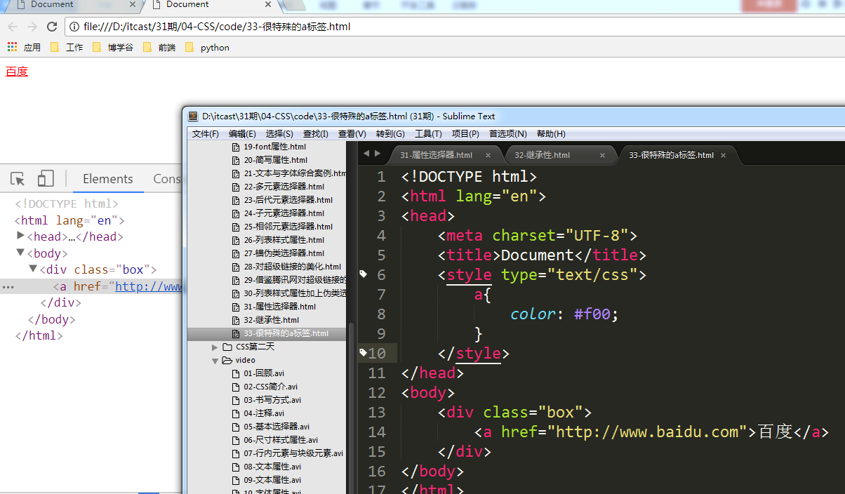Show next tabs with Sublime right arrow

click(x=378, y=154)
